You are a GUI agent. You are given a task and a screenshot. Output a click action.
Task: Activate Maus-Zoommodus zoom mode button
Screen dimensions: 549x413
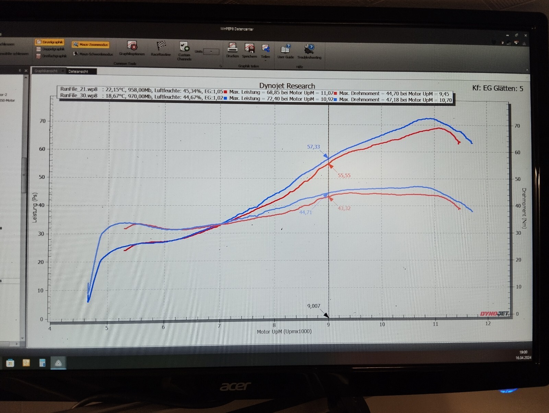[x=91, y=45]
